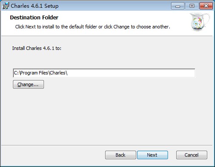Place cursor on 'C:' at the start of the path
215x167 pixels.
coord(16,73)
